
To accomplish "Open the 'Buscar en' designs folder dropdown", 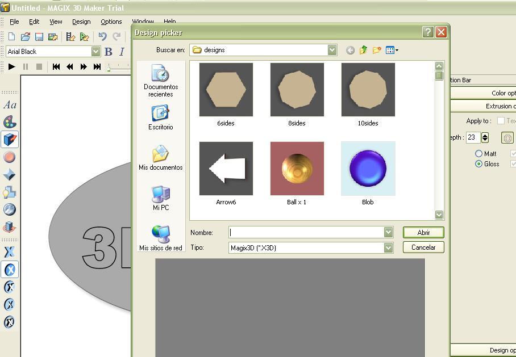I will 331,50.
